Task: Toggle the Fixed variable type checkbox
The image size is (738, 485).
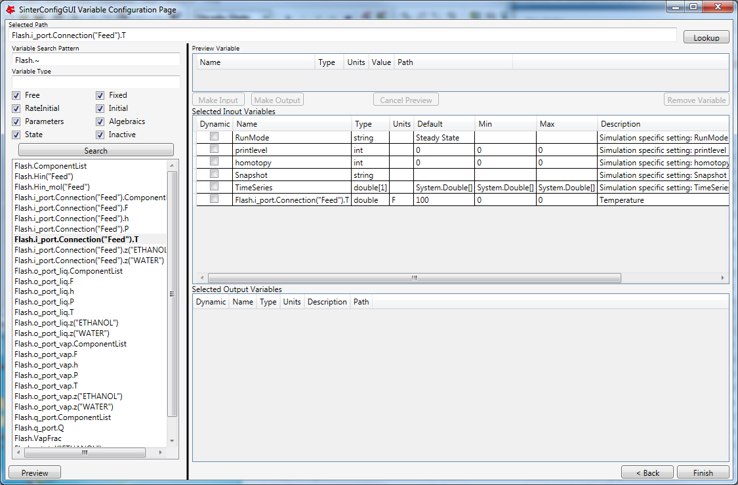Action: click(100, 96)
